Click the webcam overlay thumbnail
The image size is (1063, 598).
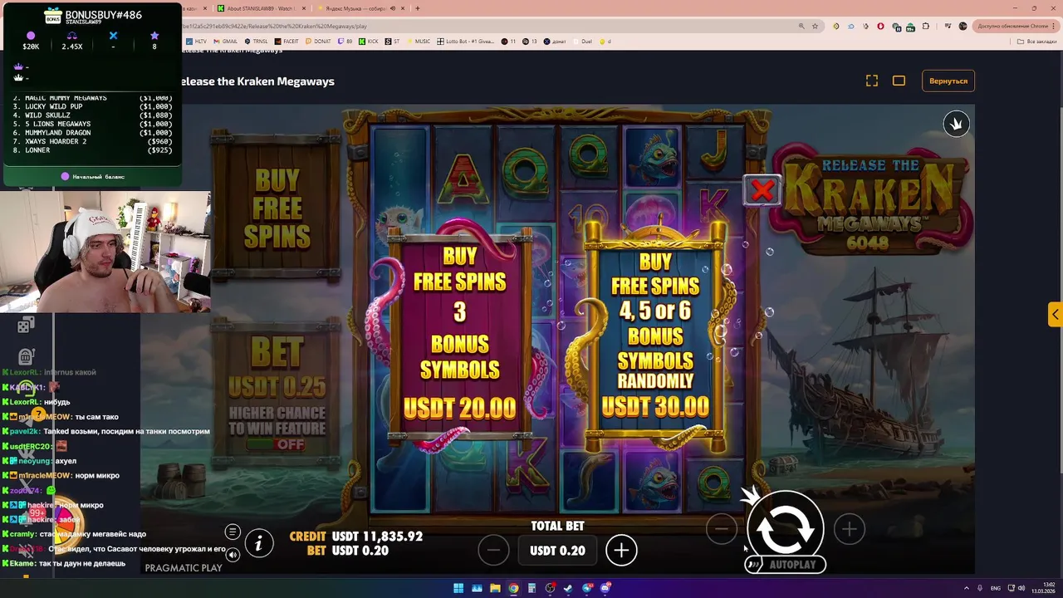pyautogui.click(x=105, y=252)
